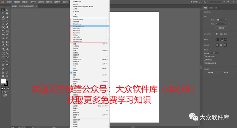This screenshot has width=237, height=128.
Task: Open the units dropdown in Properties
Action: coord(221,20)
